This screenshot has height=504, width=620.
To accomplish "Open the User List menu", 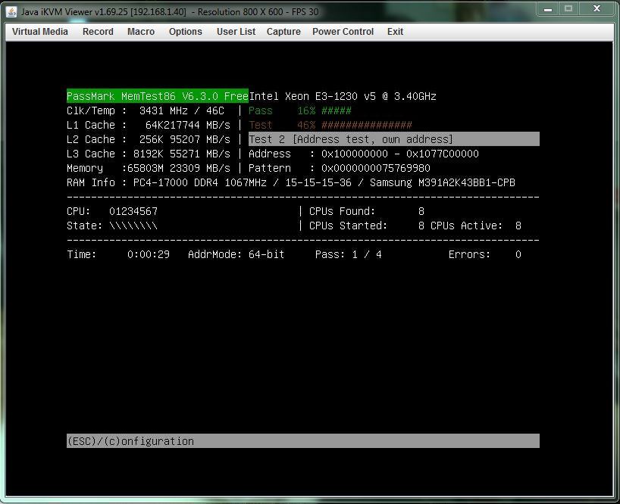I will [236, 32].
